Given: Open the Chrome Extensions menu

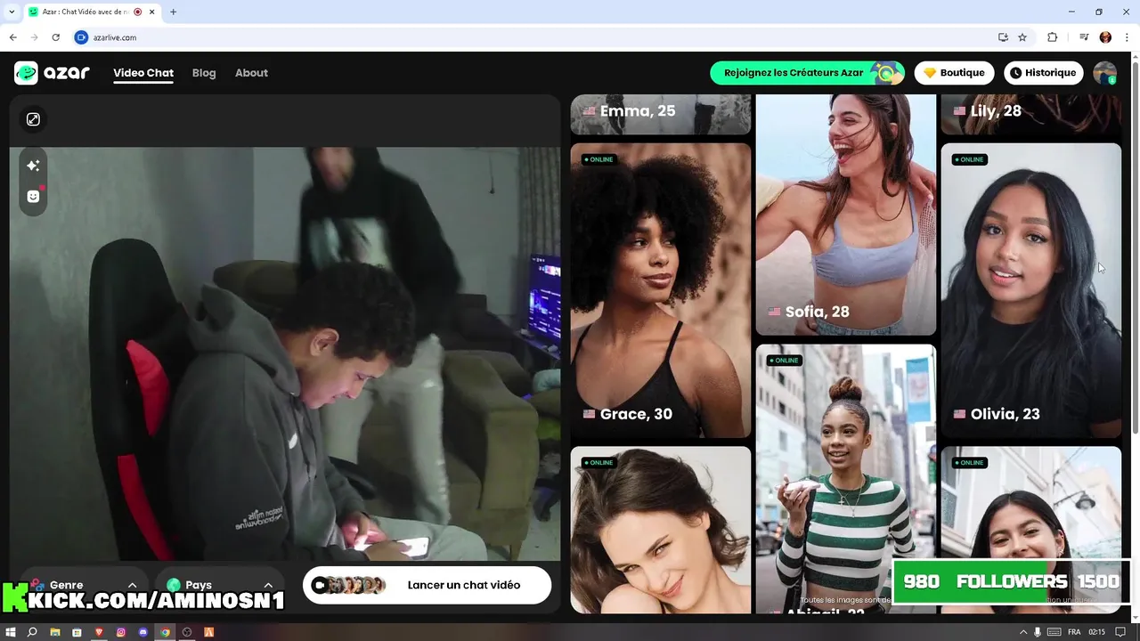Looking at the screenshot, I should tap(1053, 37).
